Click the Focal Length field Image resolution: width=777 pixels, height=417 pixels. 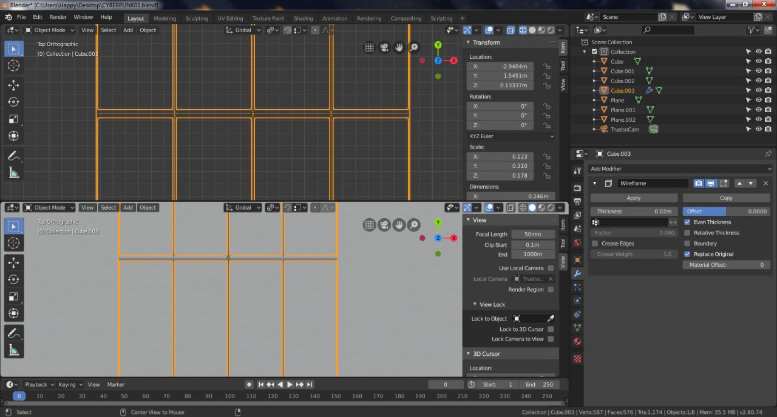[532, 234]
